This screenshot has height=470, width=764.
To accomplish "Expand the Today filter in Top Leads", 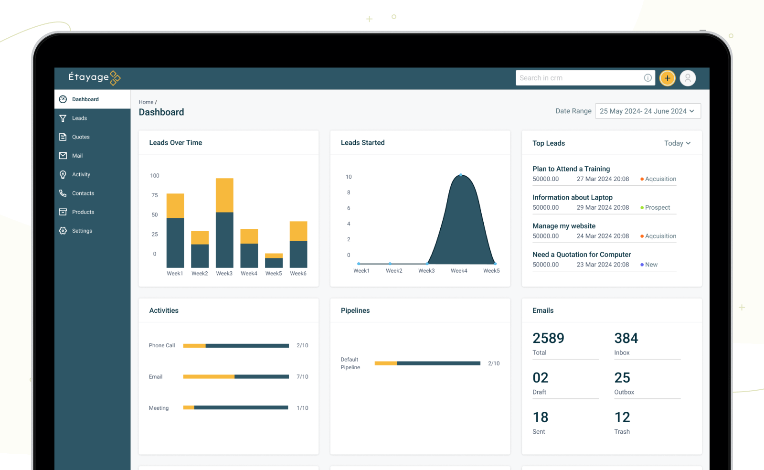I will pos(677,143).
